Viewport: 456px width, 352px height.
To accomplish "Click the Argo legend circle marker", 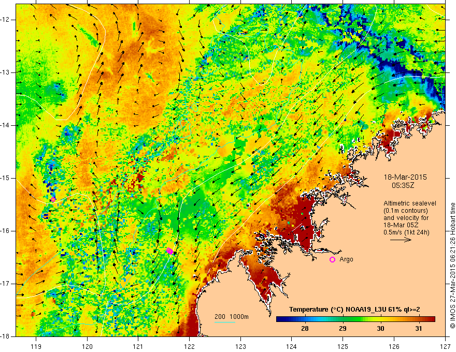I will (x=332, y=260).
